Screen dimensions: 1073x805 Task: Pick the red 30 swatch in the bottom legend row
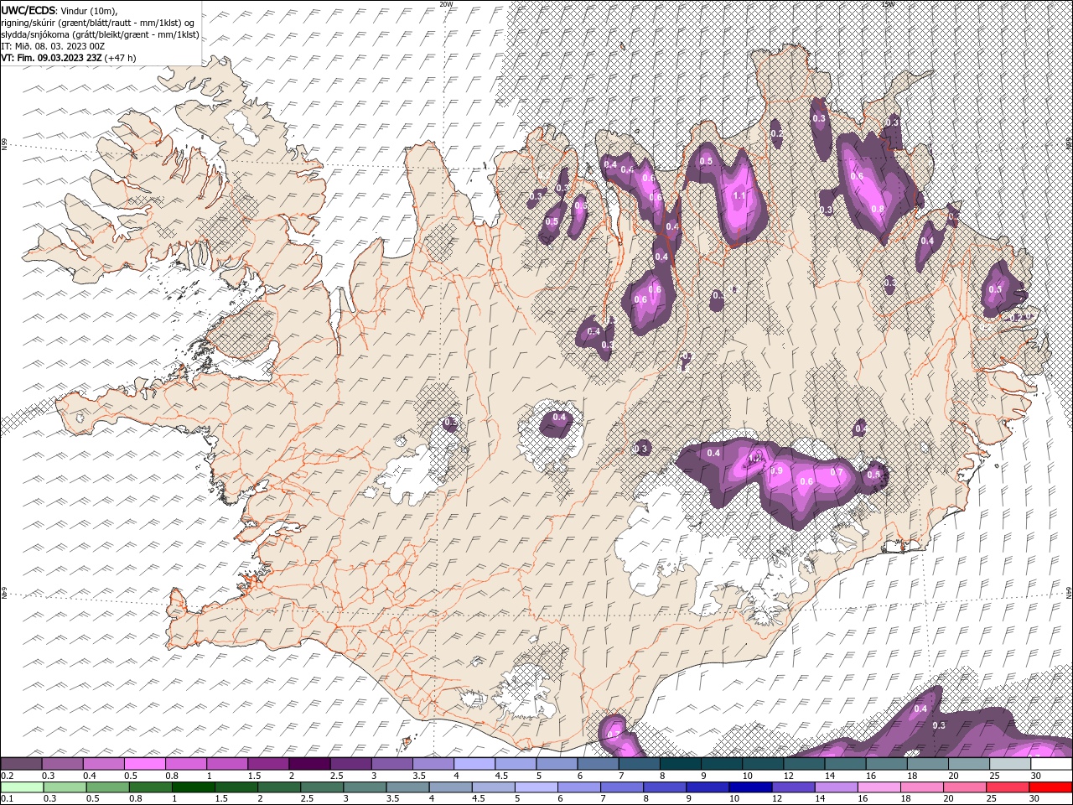[1051, 787]
